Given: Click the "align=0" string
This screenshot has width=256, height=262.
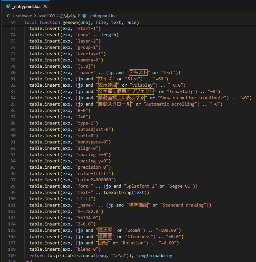Looking at the screenshot, I should [x=87, y=148].
